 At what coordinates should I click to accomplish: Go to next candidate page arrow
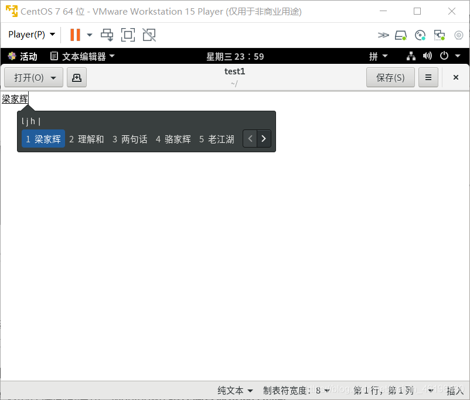click(264, 138)
